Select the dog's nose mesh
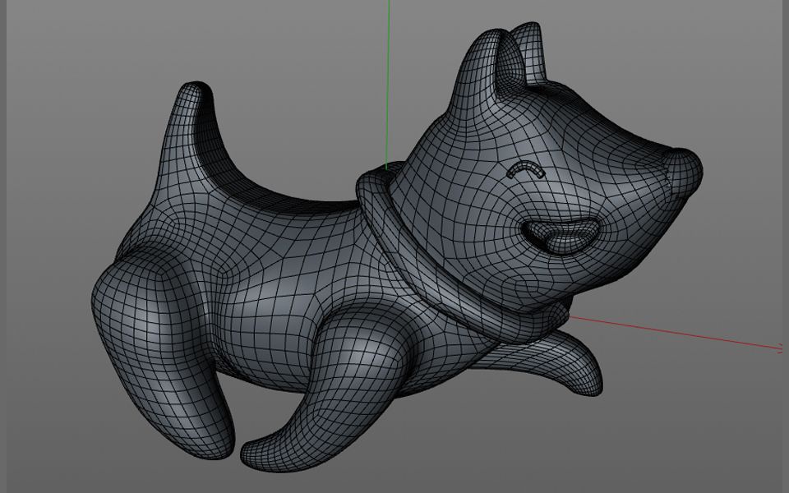 563,236
